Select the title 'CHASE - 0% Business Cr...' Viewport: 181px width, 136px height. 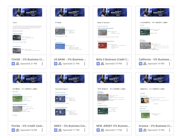point(28,60)
